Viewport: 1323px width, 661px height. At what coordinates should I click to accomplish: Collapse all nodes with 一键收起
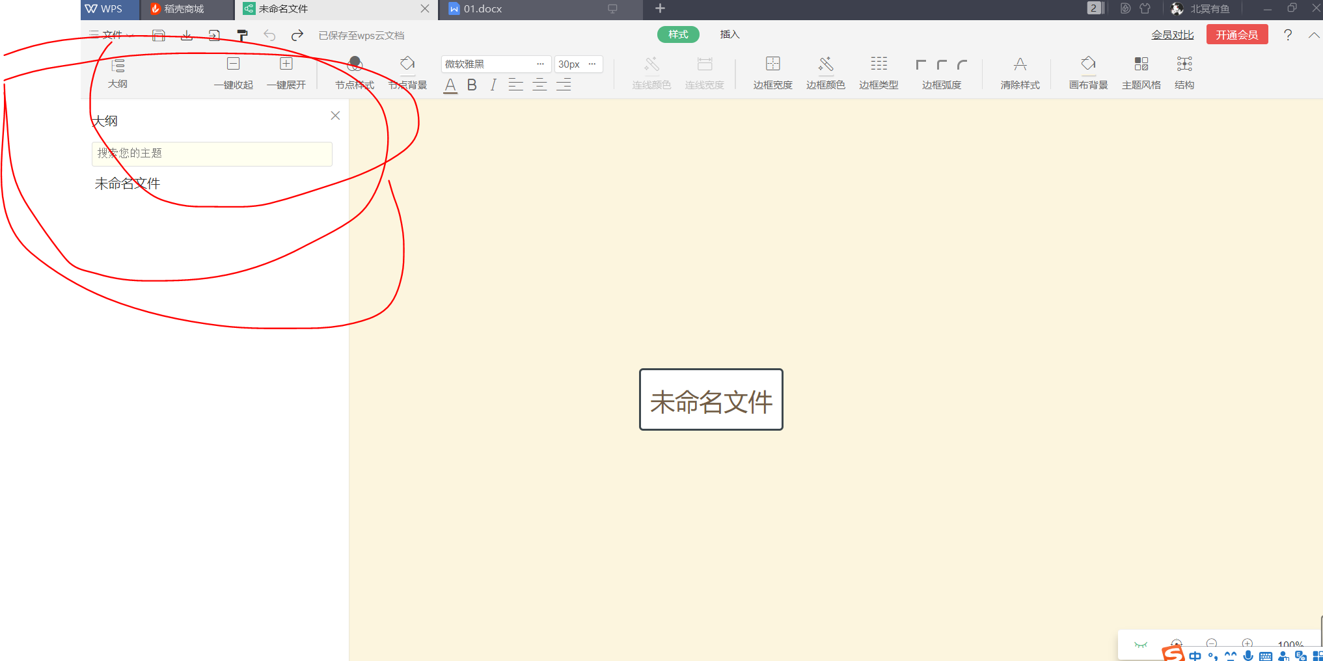coord(234,72)
